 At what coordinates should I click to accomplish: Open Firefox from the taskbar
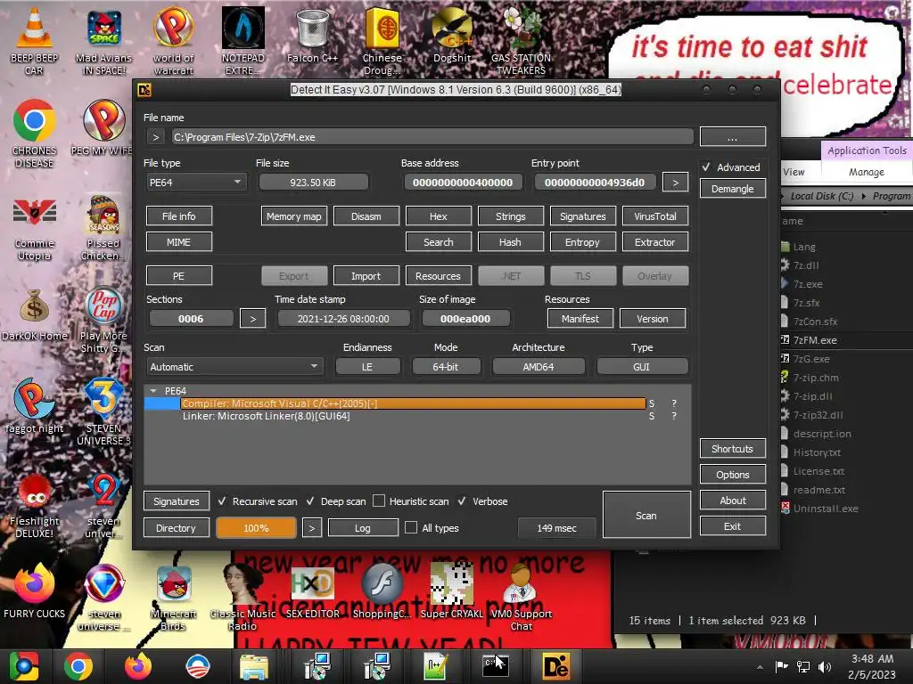[138, 666]
